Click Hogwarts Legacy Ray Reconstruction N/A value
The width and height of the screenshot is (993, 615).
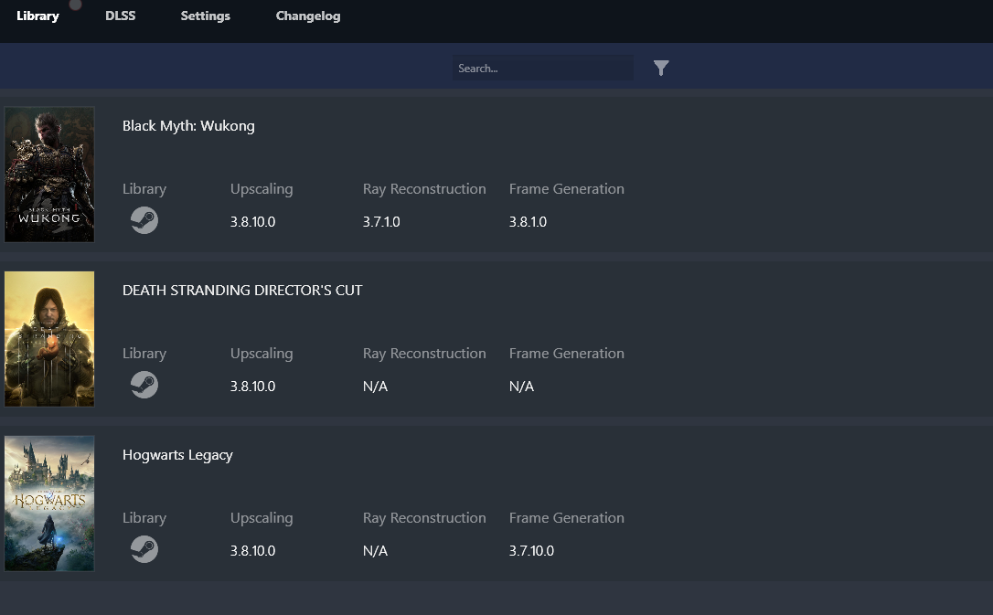pyautogui.click(x=375, y=550)
